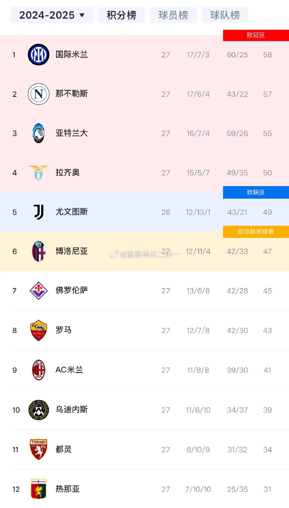Click the Torino bull crest
Image resolution: width=289 pixels, height=508 pixels.
[39, 449]
